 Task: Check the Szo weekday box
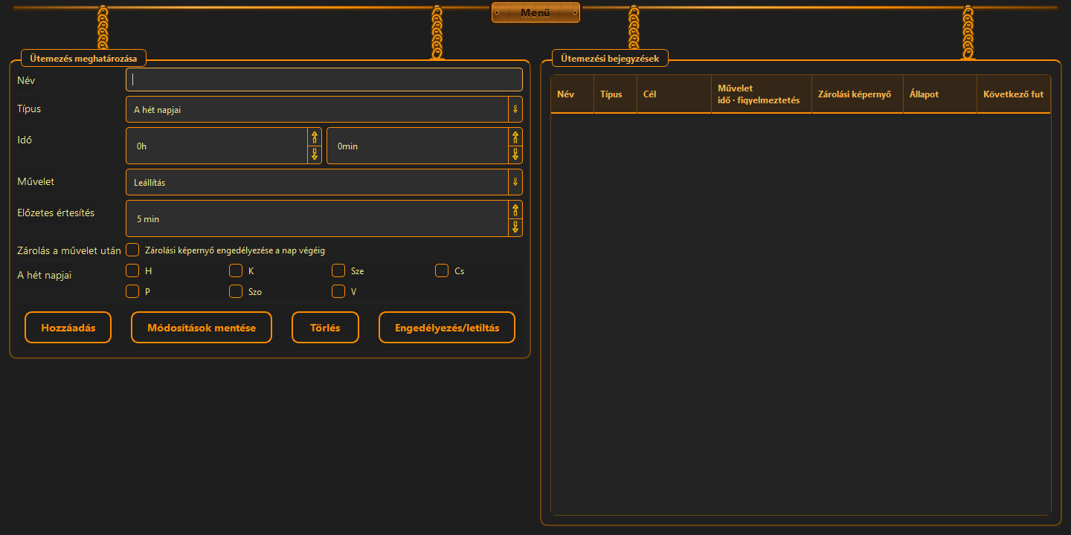pyautogui.click(x=236, y=291)
